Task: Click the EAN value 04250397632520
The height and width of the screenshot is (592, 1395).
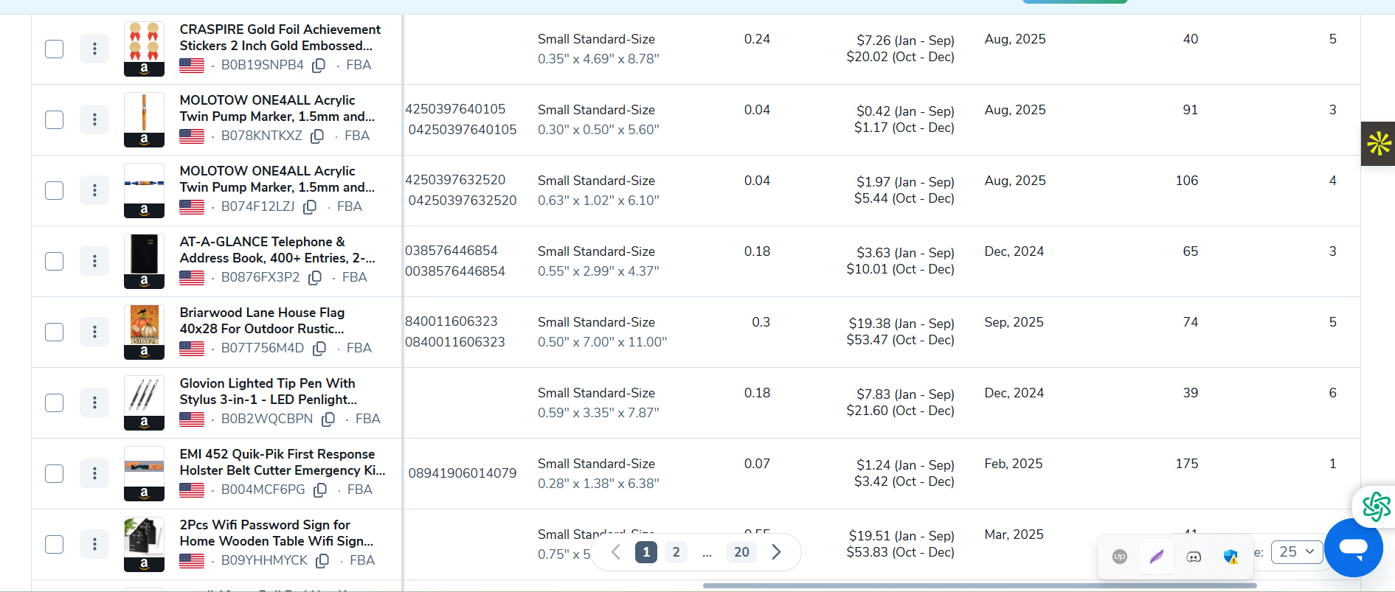Action: point(463,201)
